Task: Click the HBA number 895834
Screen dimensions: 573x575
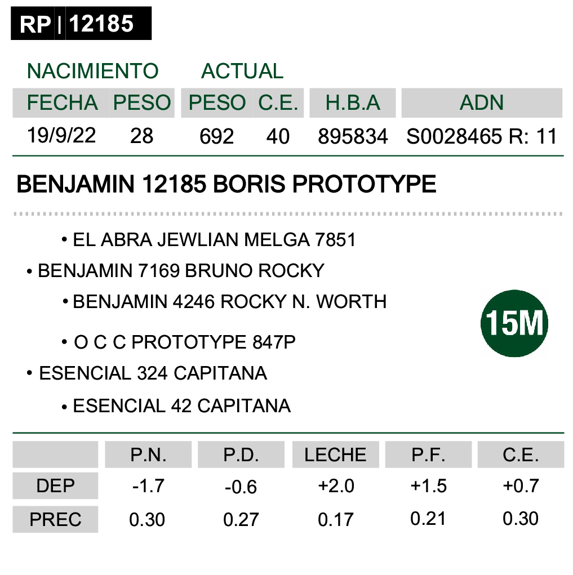Action: click(353, 136)
